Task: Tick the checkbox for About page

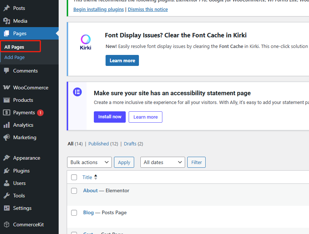Action: [x=74, y=191]
